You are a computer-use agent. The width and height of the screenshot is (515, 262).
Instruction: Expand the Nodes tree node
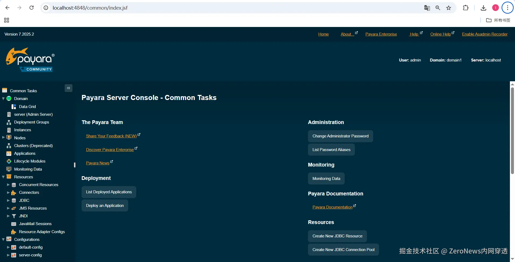click(3, 137)
